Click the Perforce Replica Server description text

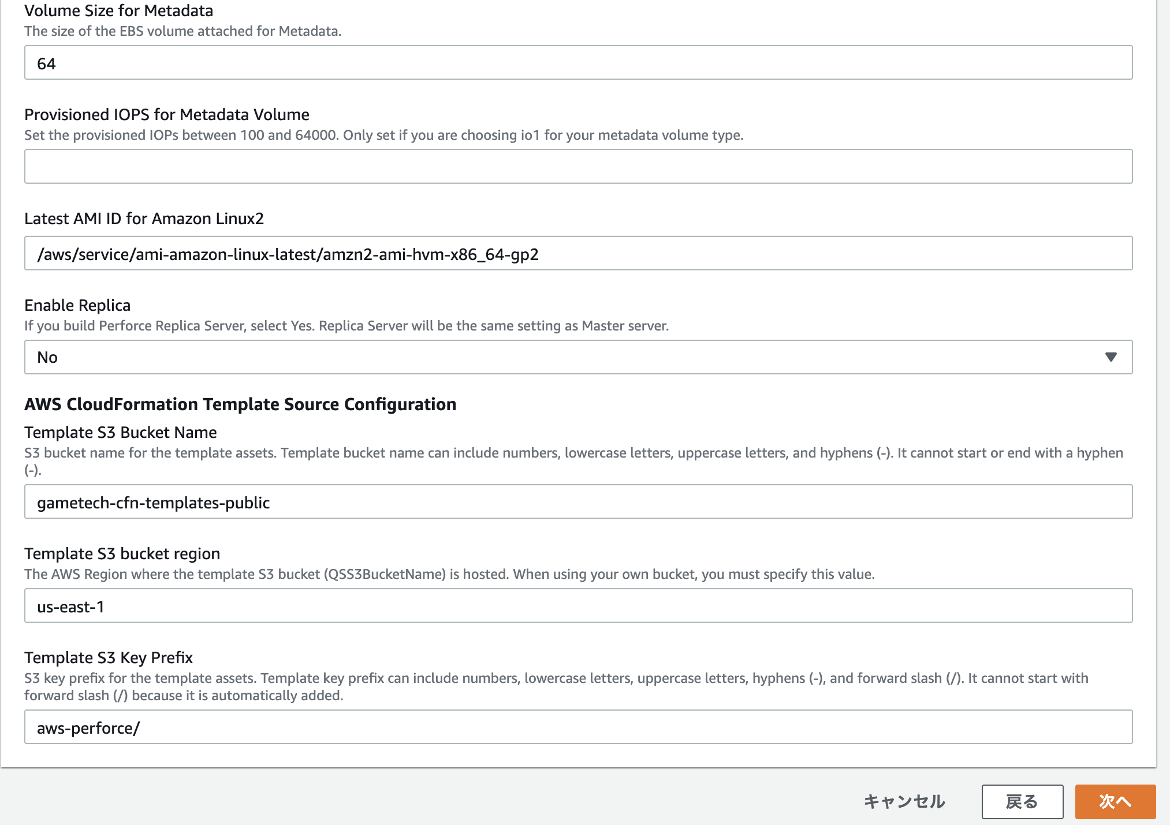pos(346,325)
